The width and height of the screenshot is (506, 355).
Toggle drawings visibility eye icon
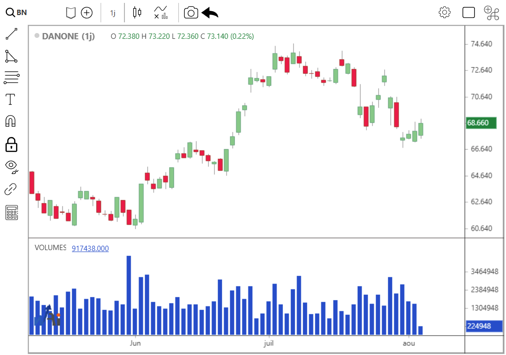12,167
